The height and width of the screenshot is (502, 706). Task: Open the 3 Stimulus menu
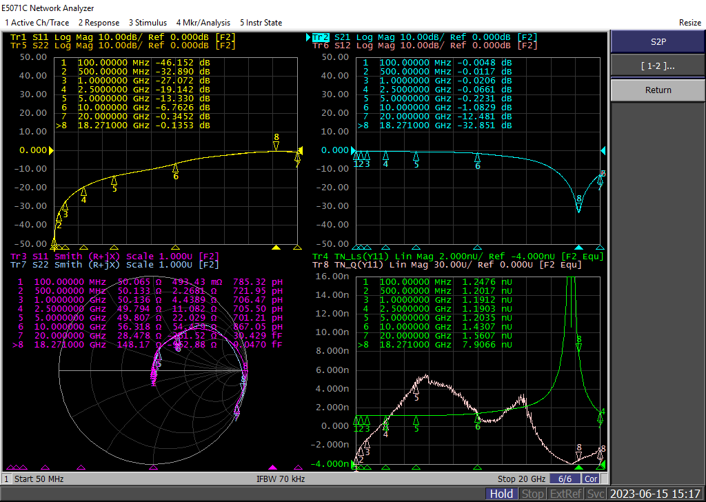pos(149,23)
